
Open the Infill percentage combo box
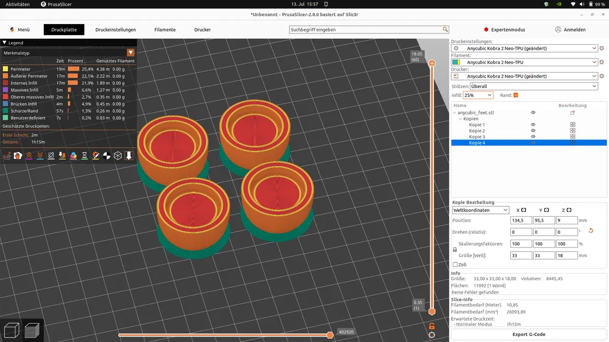coord(478,95)
